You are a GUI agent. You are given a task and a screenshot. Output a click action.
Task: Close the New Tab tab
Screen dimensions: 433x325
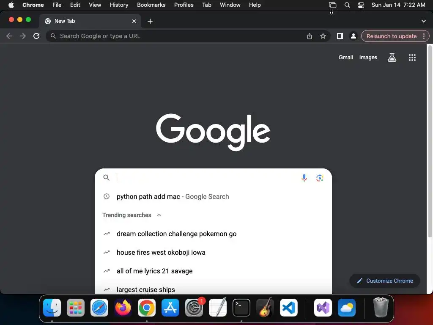(134, 21)
